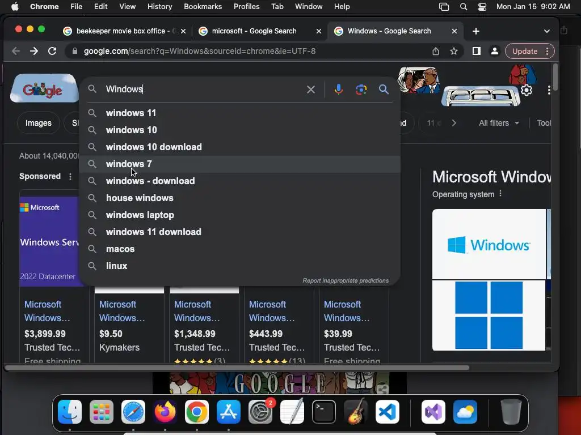Open the purple Visual Studio Dock icon
581x435 pixels.
433,412
